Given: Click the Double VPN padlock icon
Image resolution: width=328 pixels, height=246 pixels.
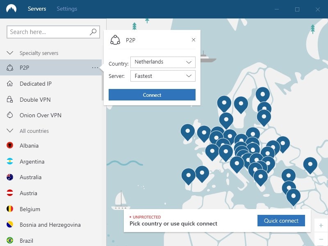Looking at the screenshot, I should point(10,99).
